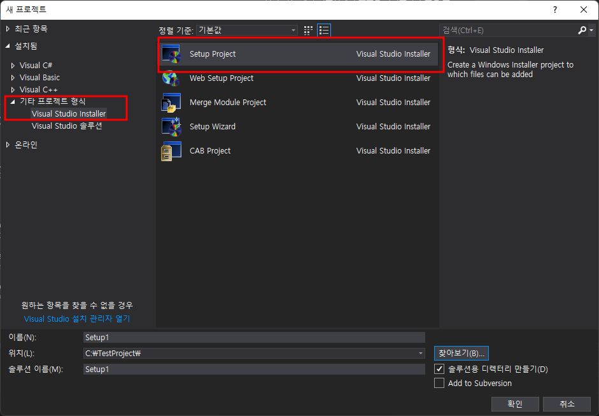Click the 검색(Ctrl+E) search box
This screenshot has width=599, height=416.
(x=508, y=30)
